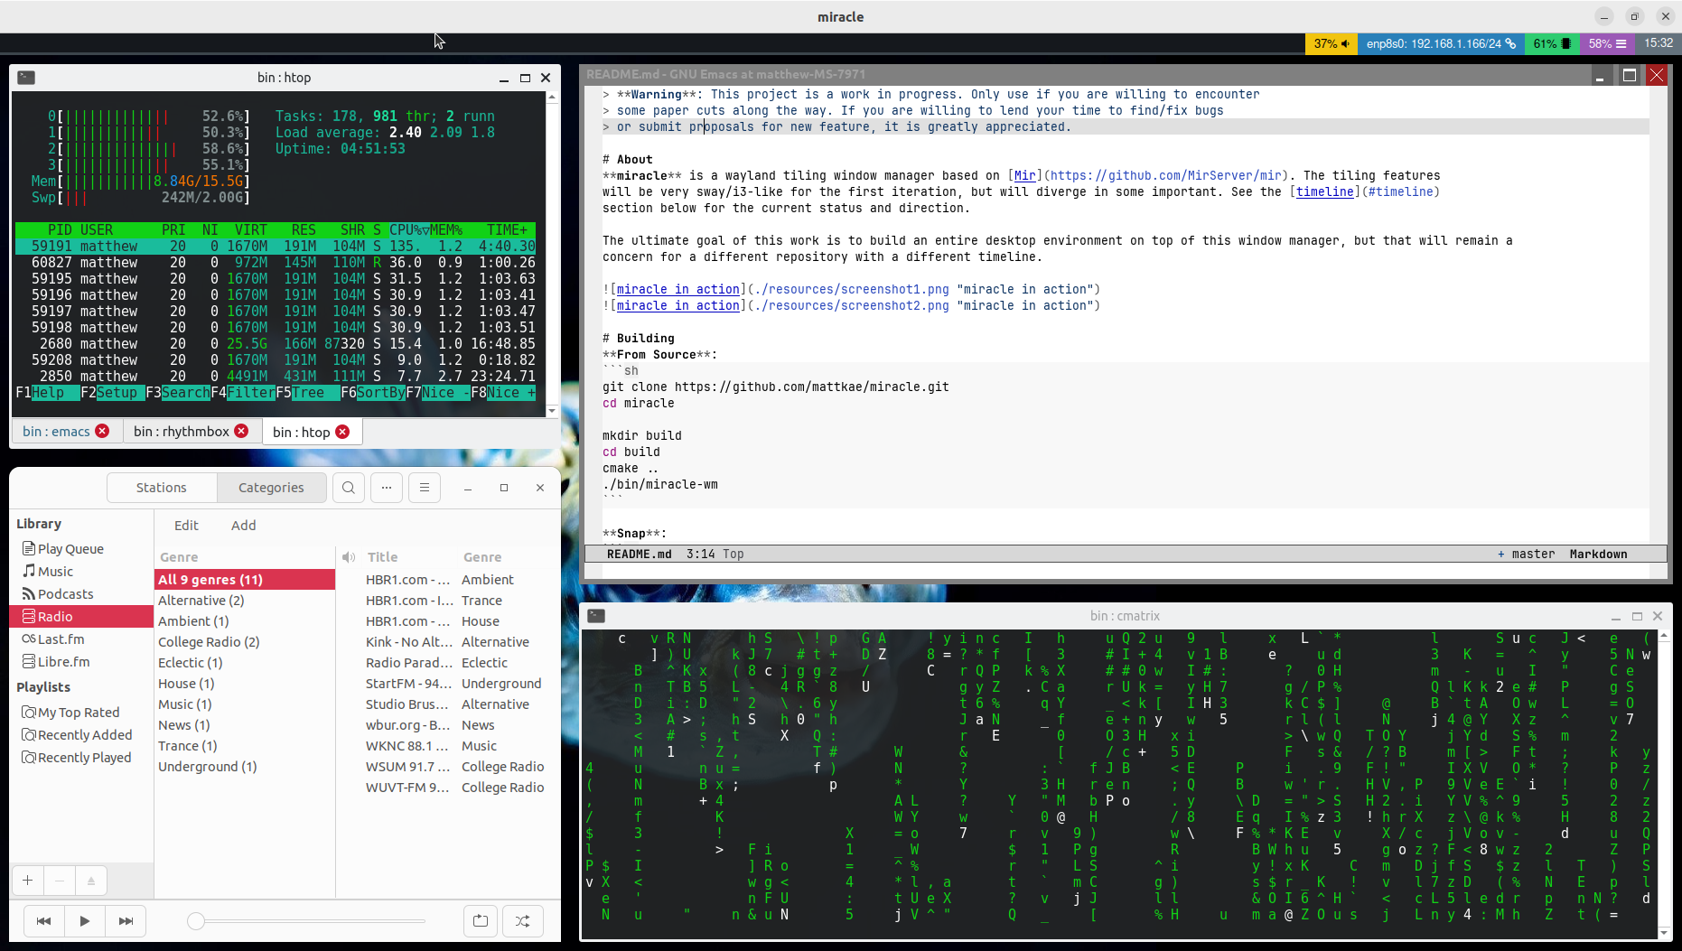This screenshot has width=1682, height=951.
Task: Skip to previous track in Rhythmbox
Action: pyautogui.click(x=43, y=921)
